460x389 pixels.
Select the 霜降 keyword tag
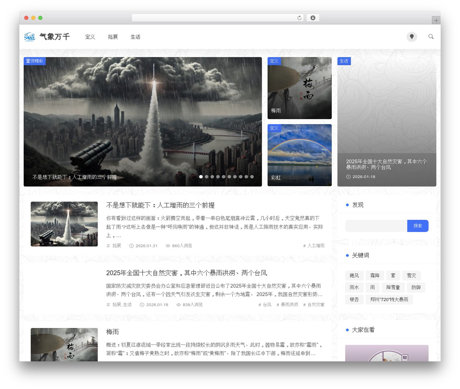pos(375,276)
